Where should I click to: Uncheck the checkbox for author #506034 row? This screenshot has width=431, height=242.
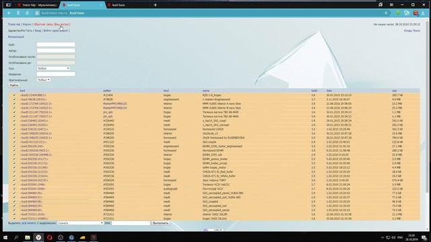[14, 180]
